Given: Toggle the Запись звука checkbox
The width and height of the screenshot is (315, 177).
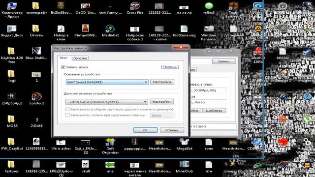Looking at the screenshot, I should pos(63,67).
